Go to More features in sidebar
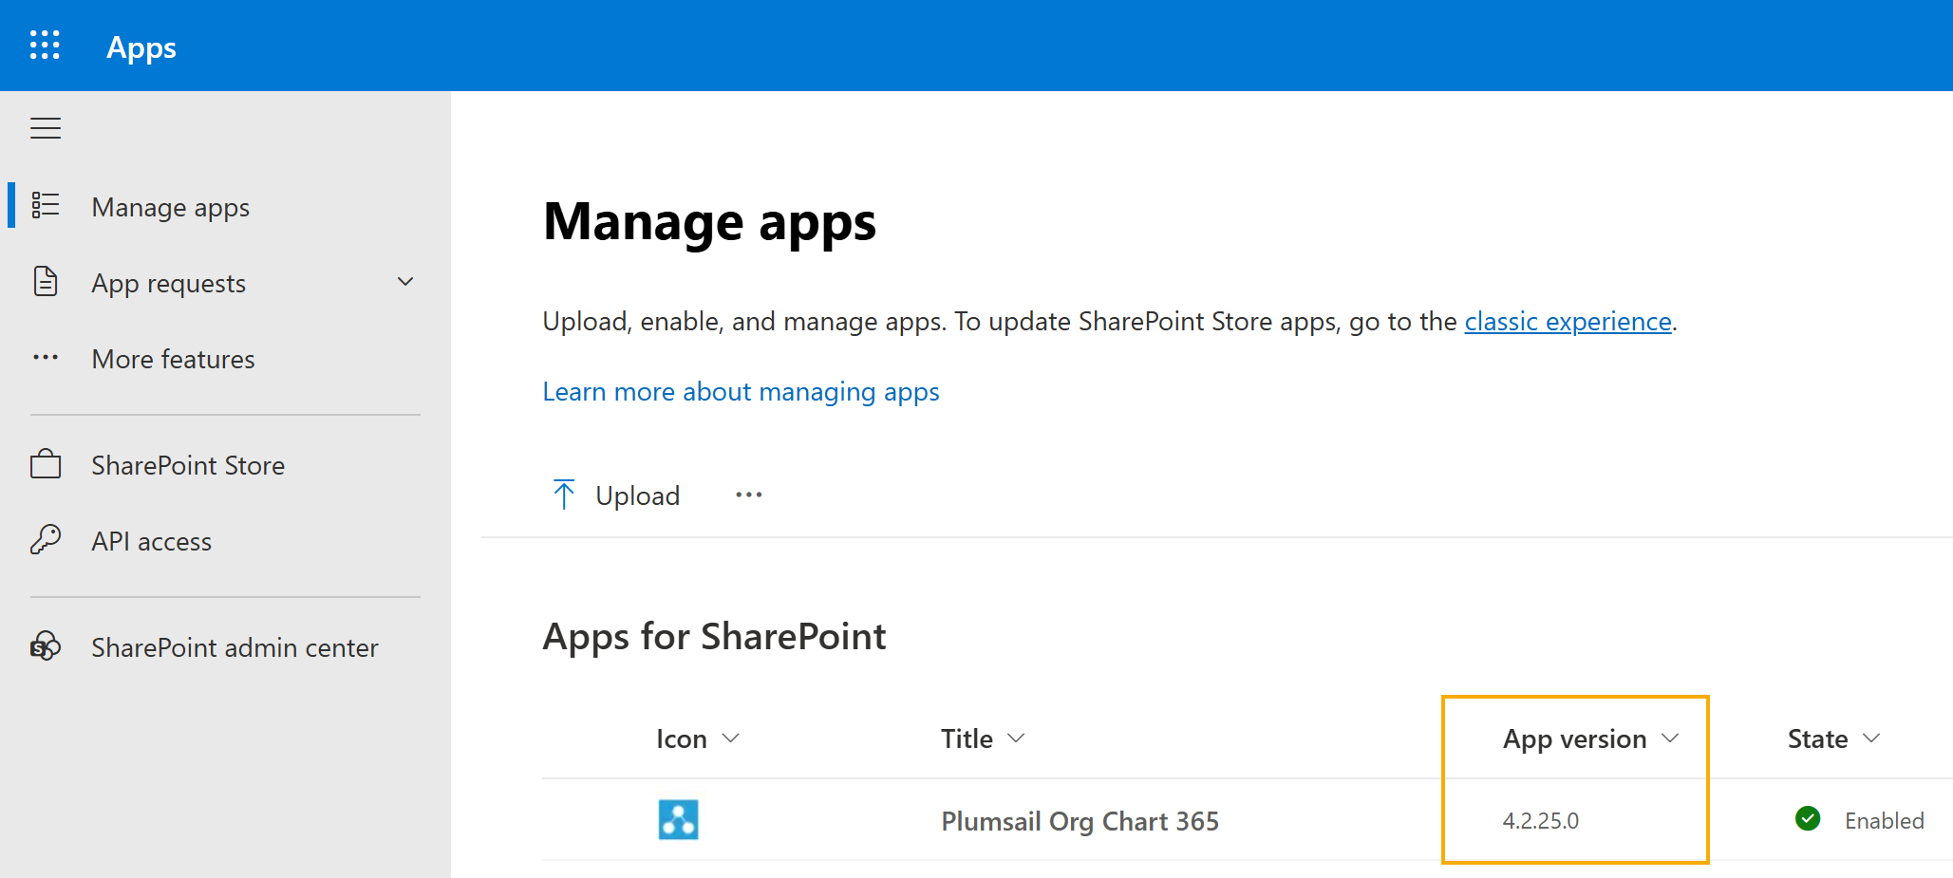 point(173,359)
